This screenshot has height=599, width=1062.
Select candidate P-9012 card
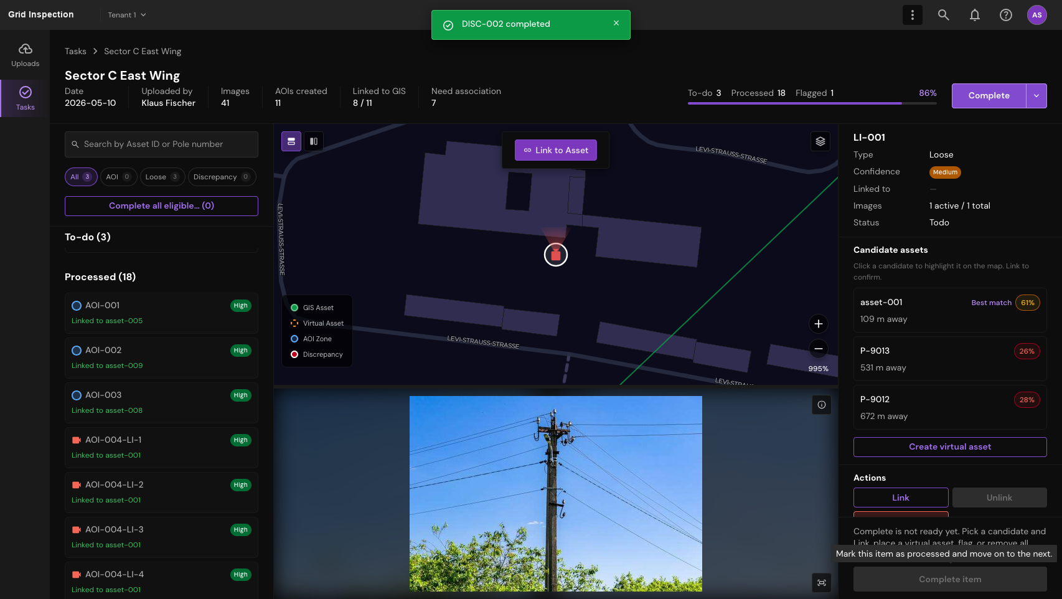pyautogui.click(x=950, y=408)
